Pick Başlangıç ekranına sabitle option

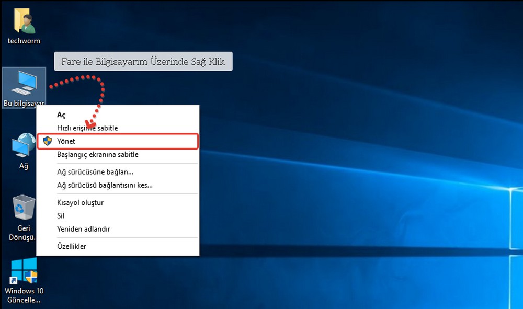click(x=97, y=155)
